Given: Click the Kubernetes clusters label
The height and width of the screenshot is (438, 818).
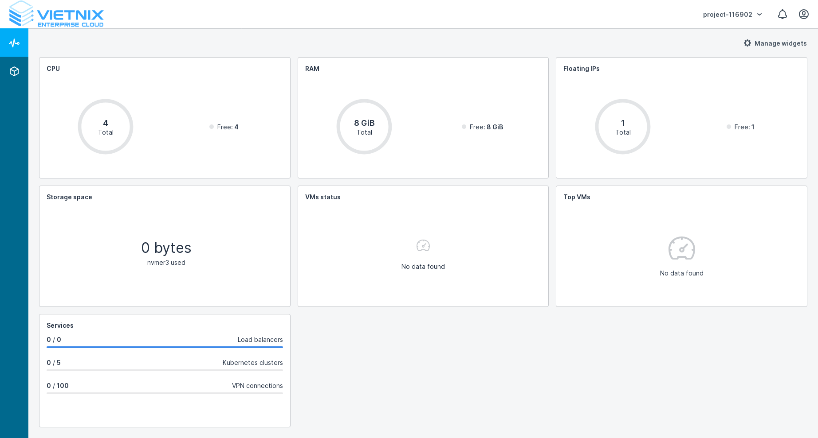Looking at the screenshot, I should (x=252, y=363).
